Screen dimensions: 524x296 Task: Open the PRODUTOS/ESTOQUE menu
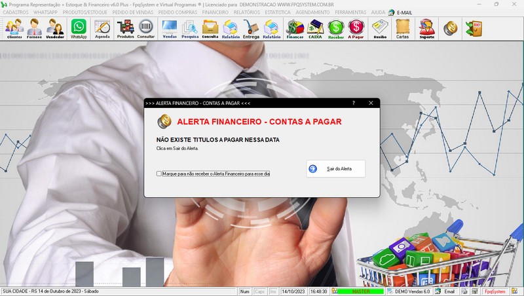tap(85, 12)
